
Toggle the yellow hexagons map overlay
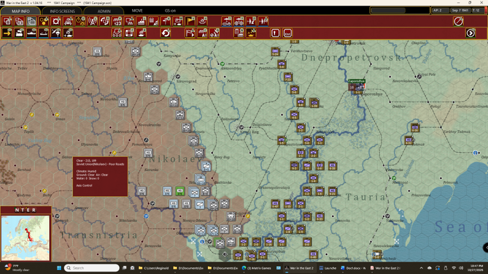click(43, 21)
